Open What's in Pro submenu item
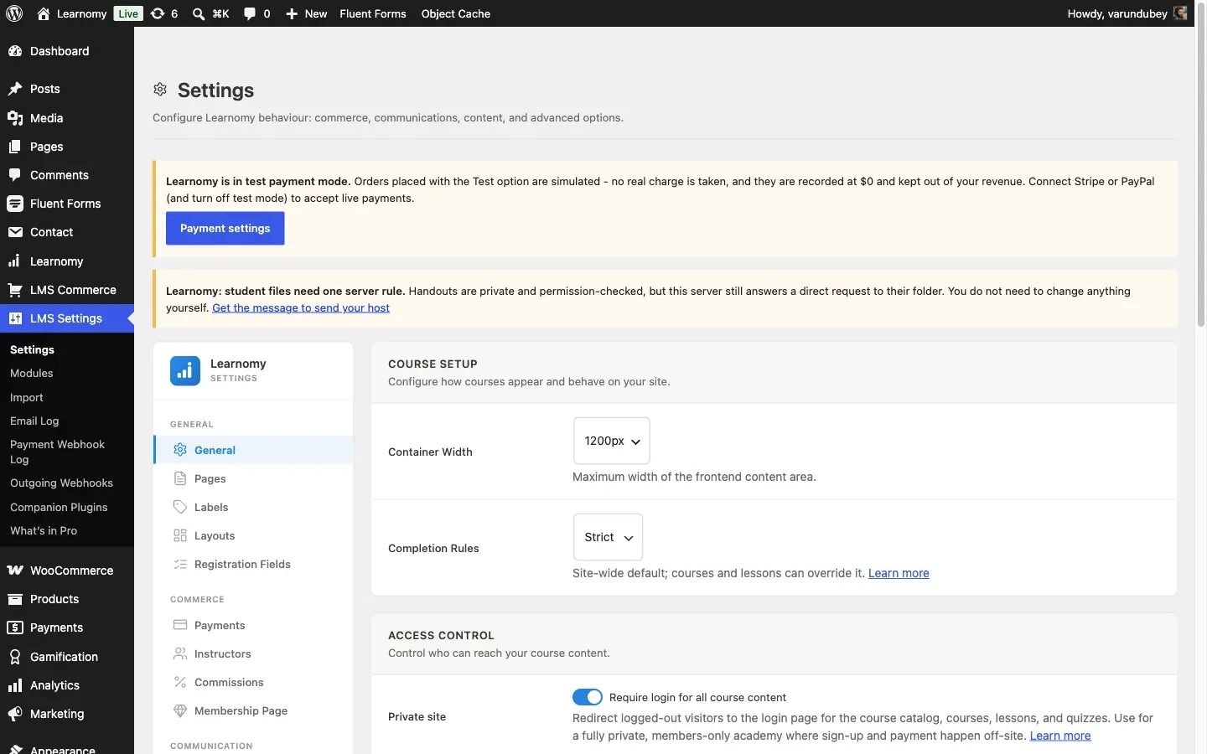The height and width of the screenshot is (754, 1207). pos(67,530)
